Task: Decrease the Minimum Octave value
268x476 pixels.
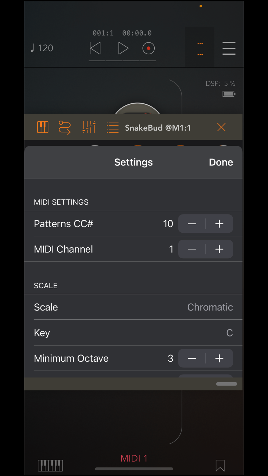Action: (x=192, y=358)
